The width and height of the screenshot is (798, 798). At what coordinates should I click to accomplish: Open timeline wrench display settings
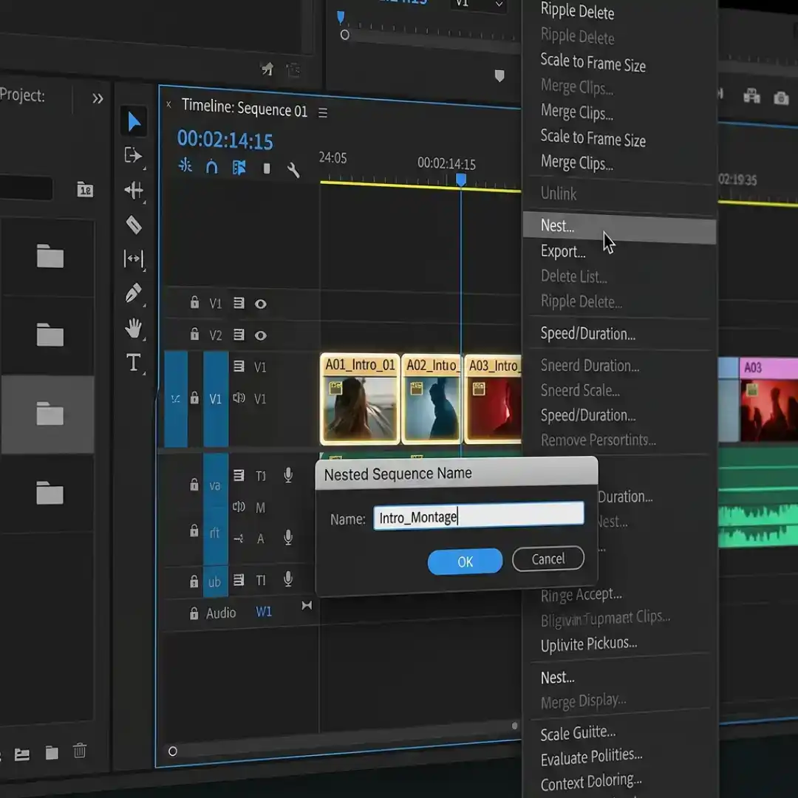click(x=293, y=169)
